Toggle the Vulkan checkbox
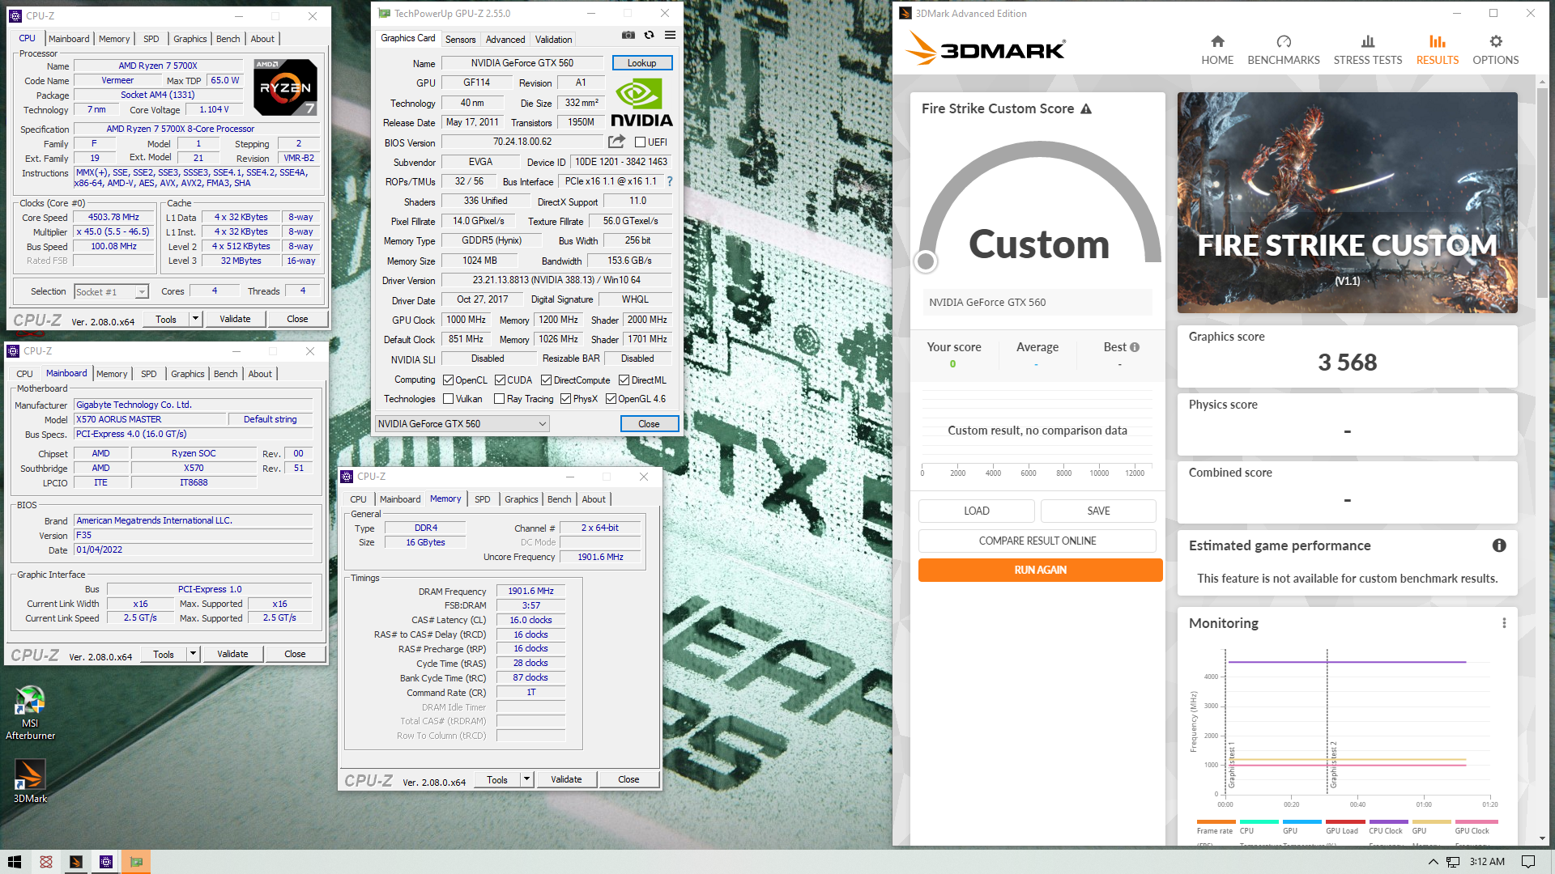 pyautogui.click(x=448, y=399)
